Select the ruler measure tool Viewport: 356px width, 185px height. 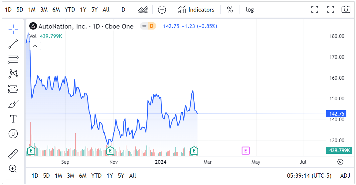tap(13, 153)
